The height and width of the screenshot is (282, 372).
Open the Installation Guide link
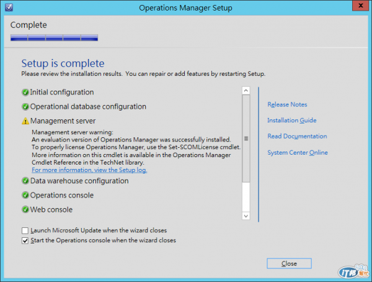tap(292, 121)
